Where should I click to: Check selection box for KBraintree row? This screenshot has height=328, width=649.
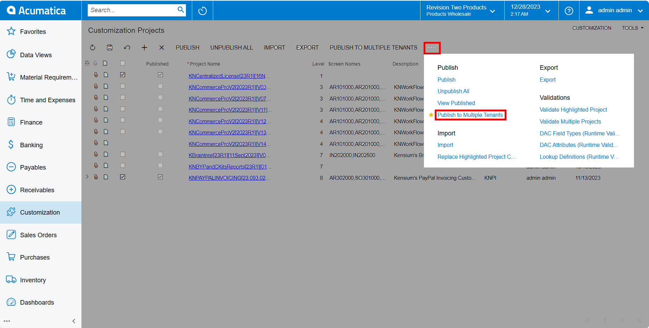123,154
